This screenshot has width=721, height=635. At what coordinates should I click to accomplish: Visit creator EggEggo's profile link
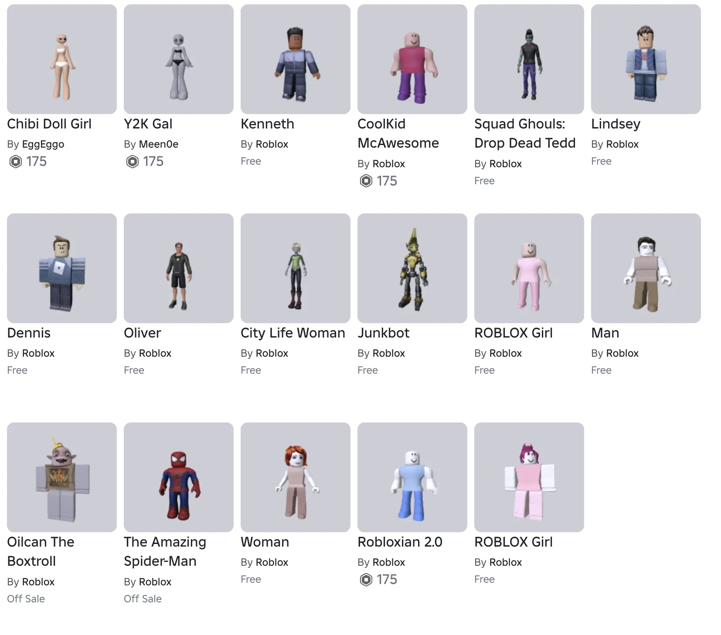pos(43,144)
